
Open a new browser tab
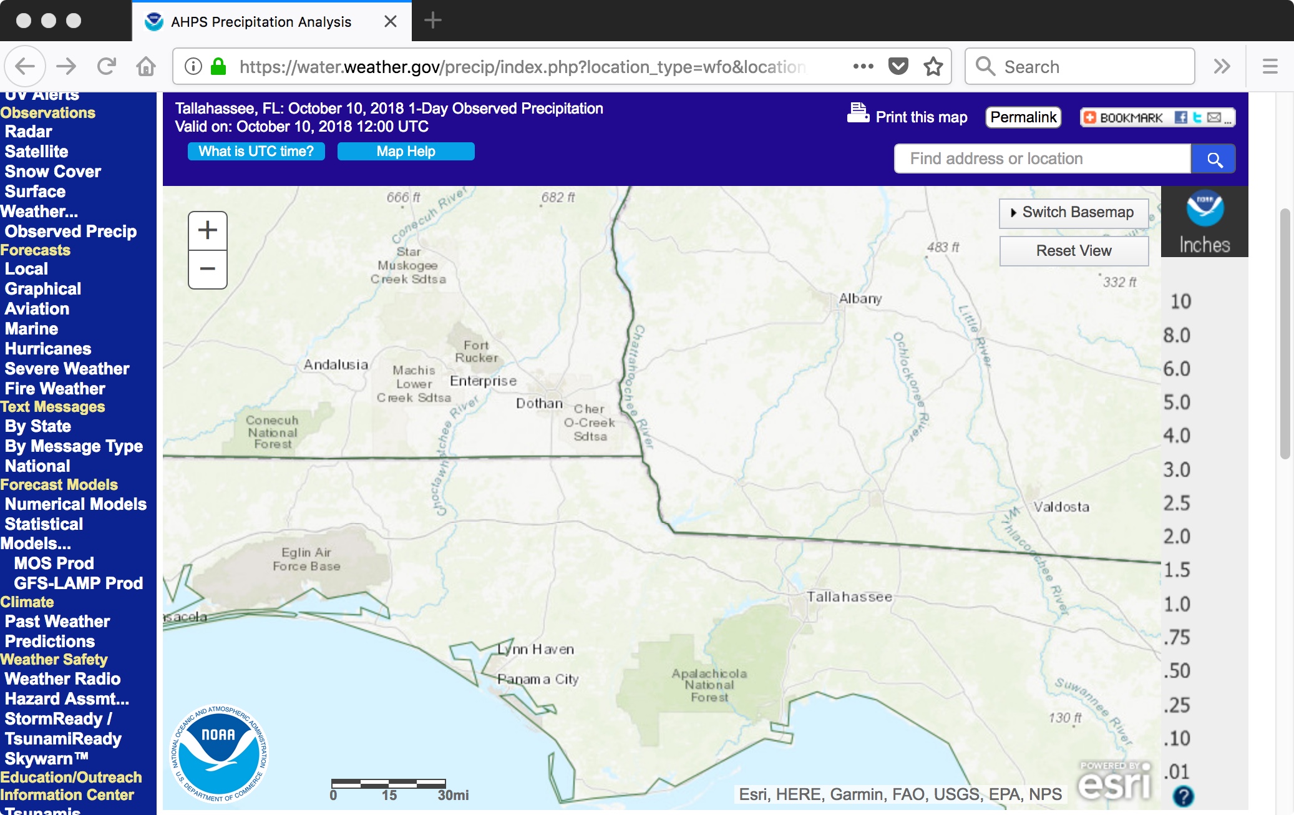433,21
